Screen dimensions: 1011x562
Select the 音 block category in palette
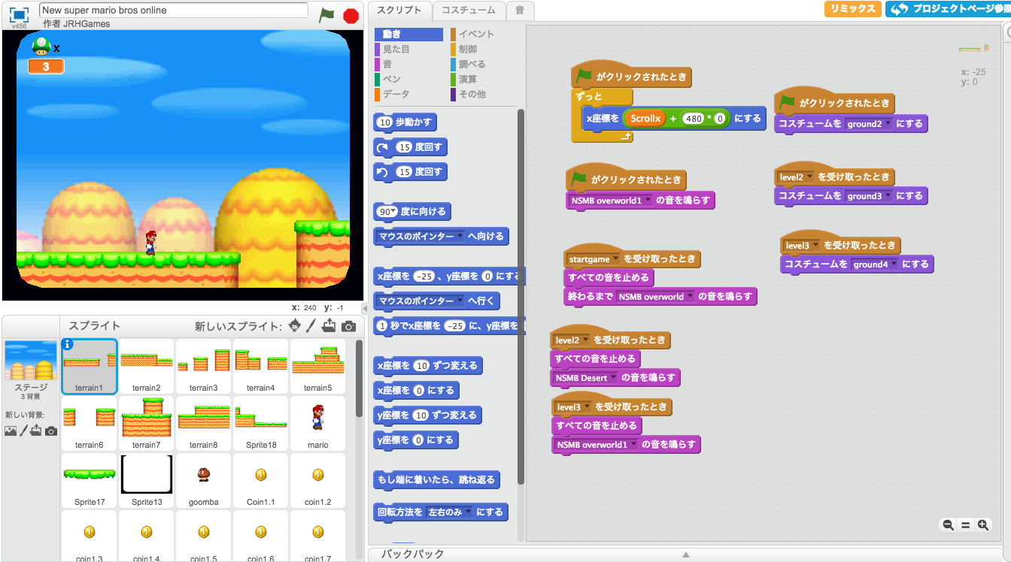[x=408, y=65]
